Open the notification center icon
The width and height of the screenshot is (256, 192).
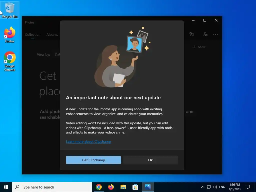(248, 187)
